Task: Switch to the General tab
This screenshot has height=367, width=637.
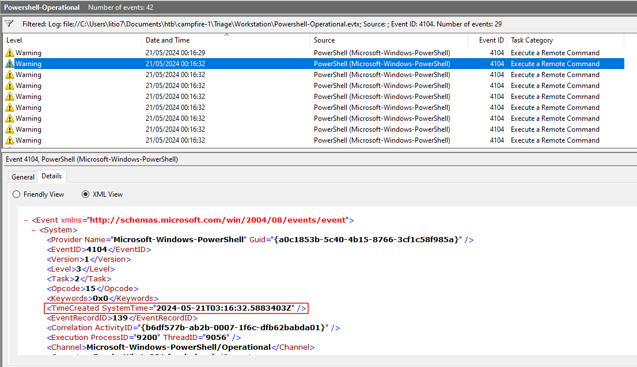Action: 23,177
